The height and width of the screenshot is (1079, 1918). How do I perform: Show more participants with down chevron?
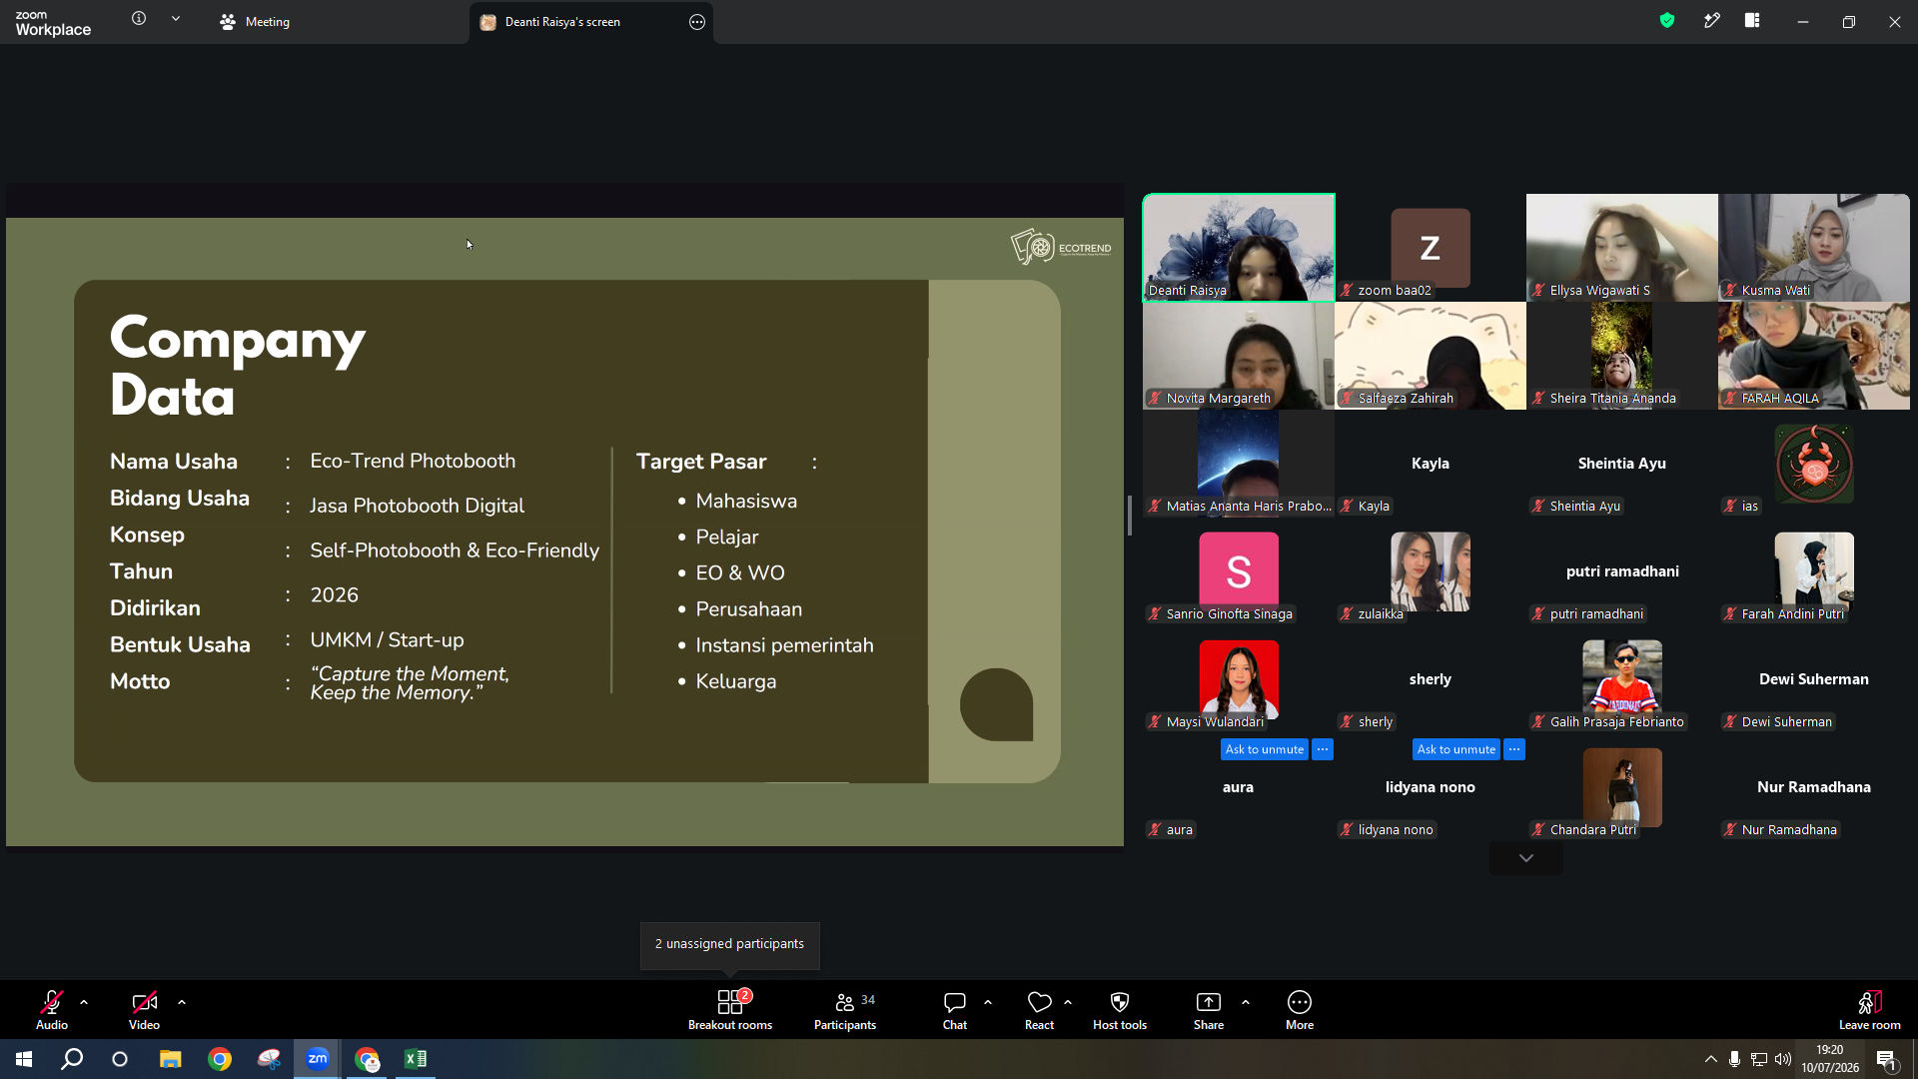click(x=1526, y=858)
